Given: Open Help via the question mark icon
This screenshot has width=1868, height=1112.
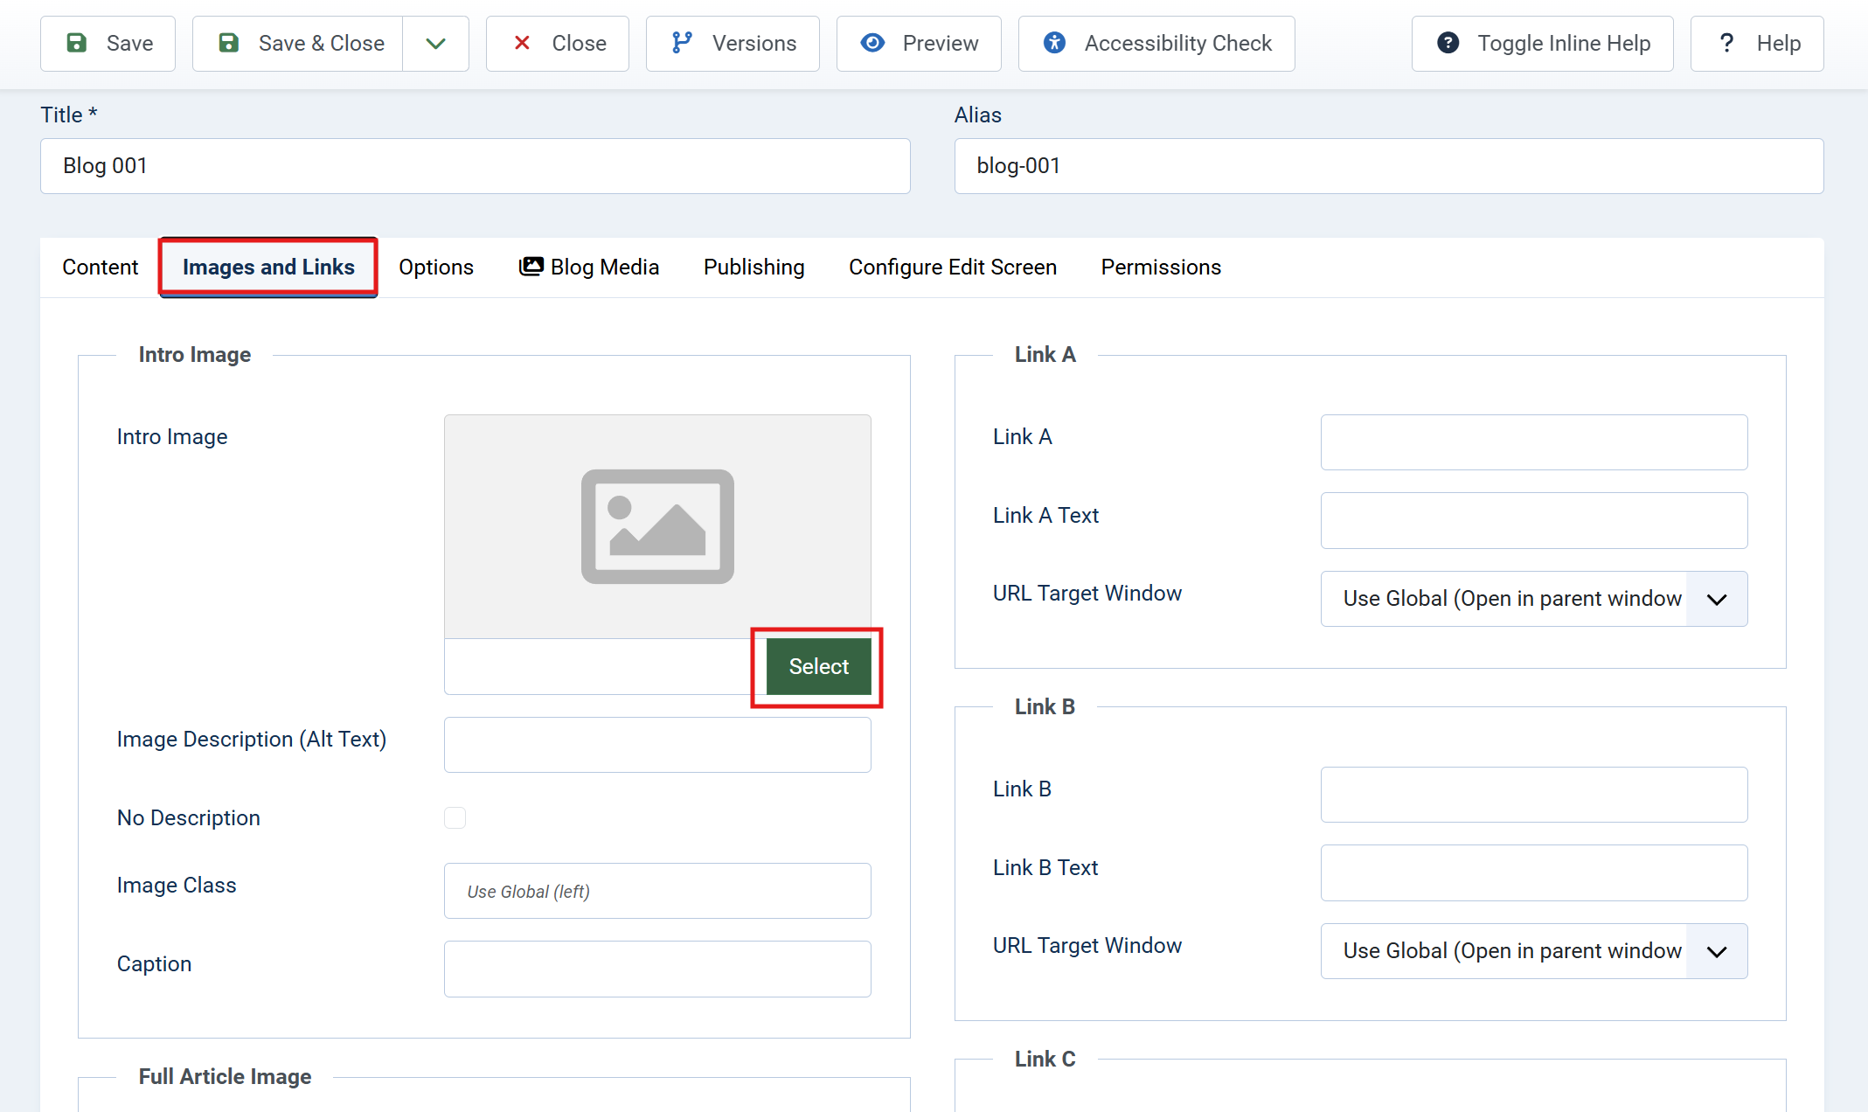Looking at the screenshot, I should point(1726,43).
